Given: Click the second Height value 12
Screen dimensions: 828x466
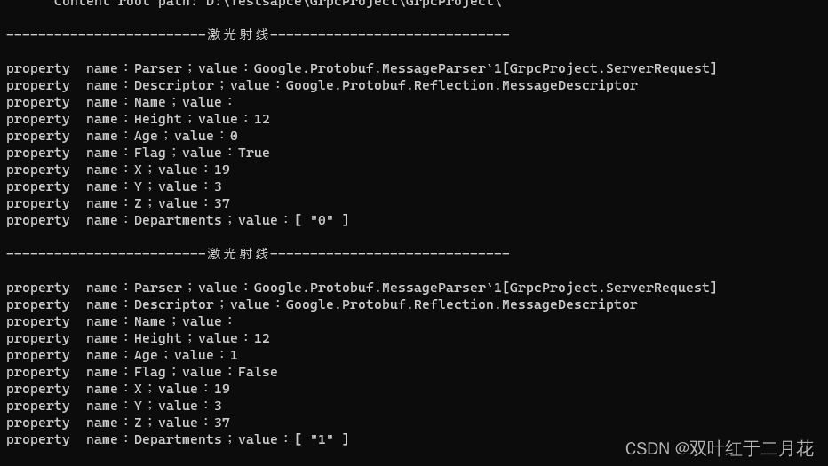Looking at the screenshot, I should 261,338.
